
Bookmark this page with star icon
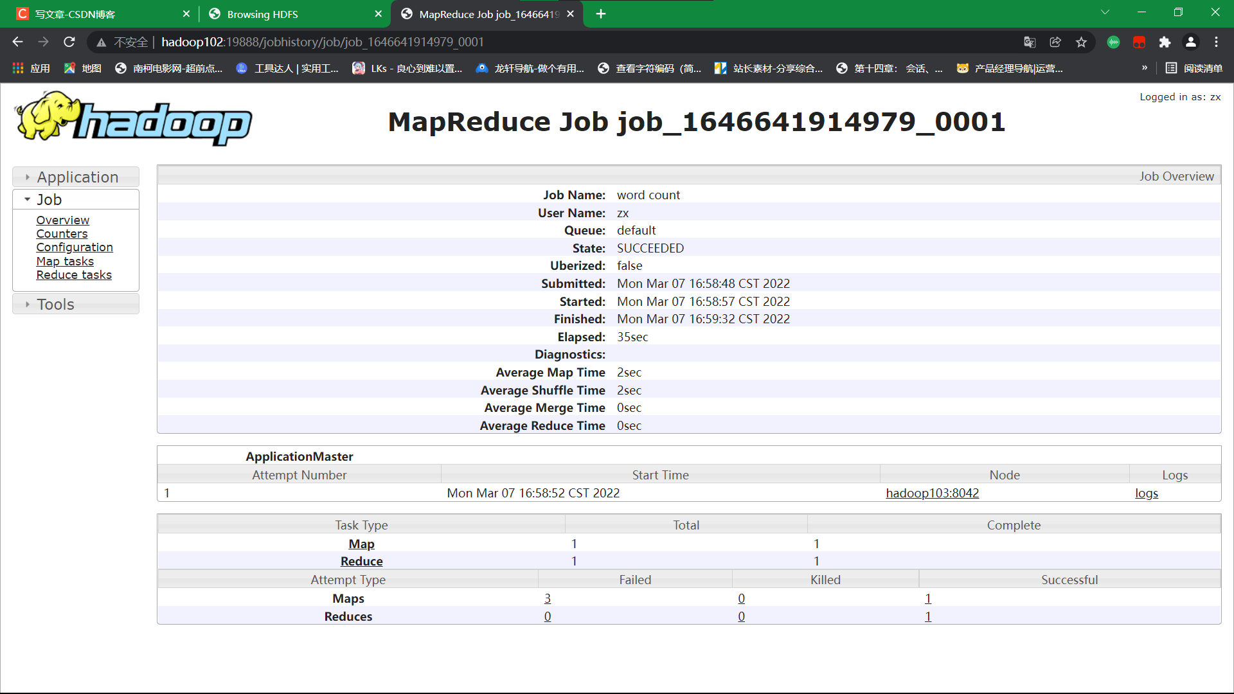pyautogui.click(x=1081, y=42)
